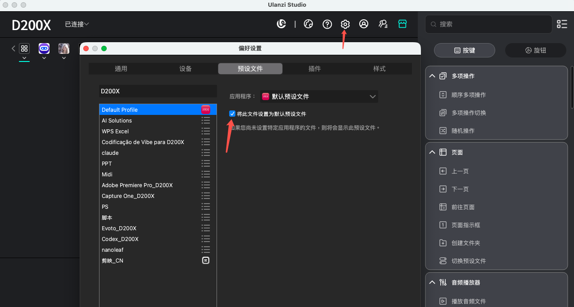Screen dimensions: 574x307
Task: Switch to 旋钮 mode
Action: tap(536, 50)
